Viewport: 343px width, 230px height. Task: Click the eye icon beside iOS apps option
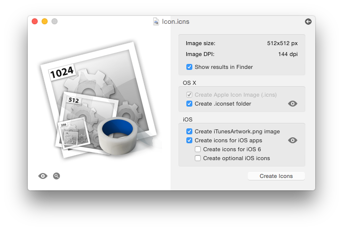coord(292,140)
